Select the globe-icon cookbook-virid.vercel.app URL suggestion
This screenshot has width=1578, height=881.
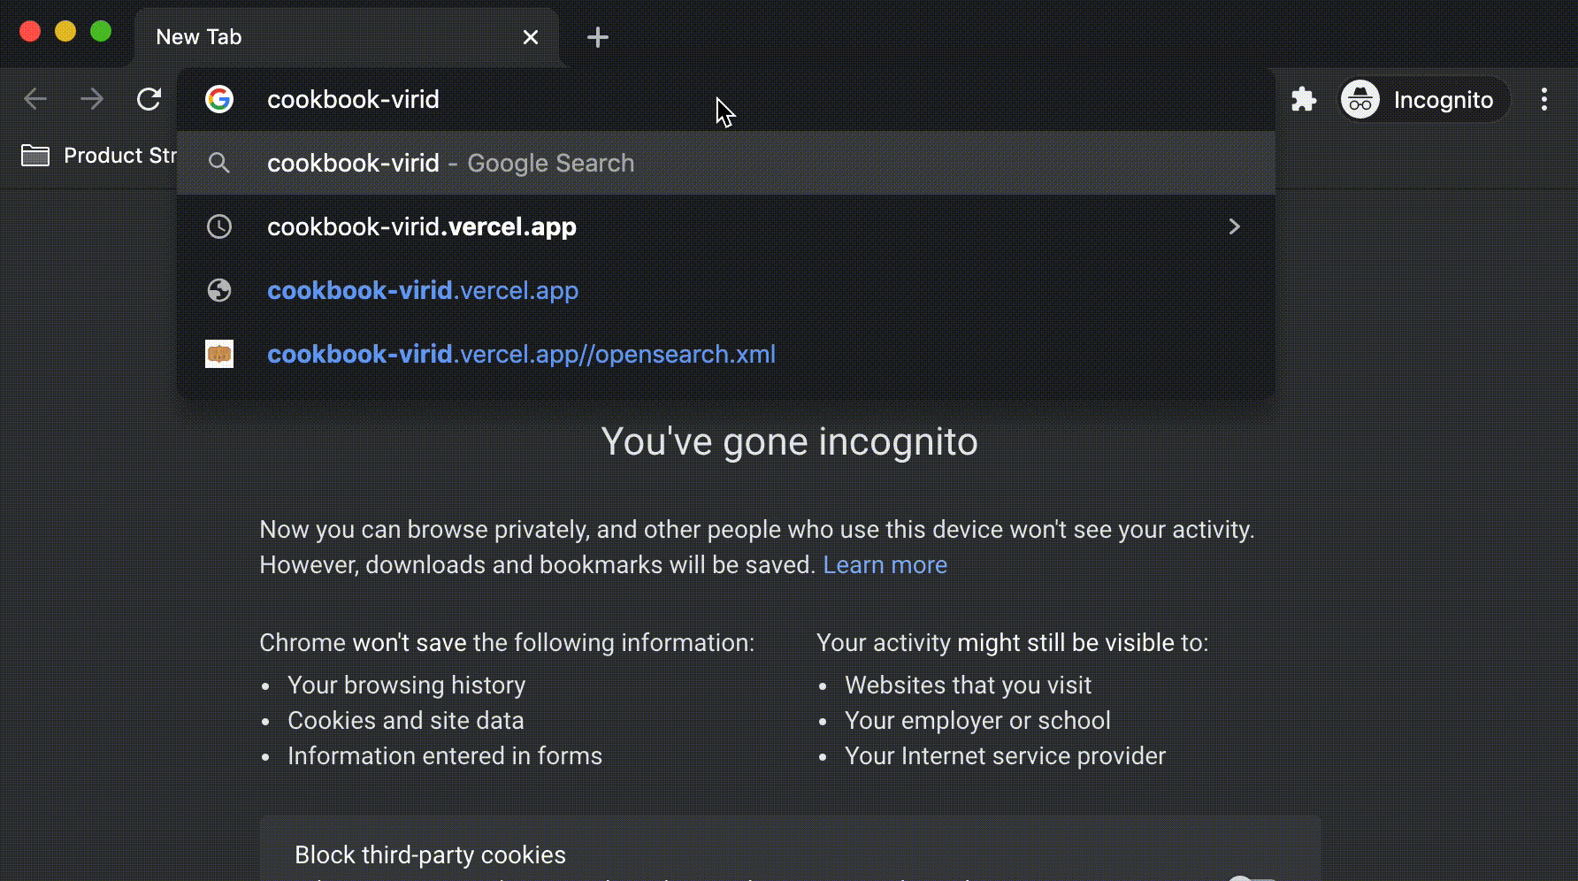point(726,290)
